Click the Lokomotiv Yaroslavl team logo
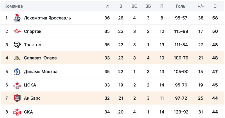This screenshot has height=118, width=225. click(17, 18)
